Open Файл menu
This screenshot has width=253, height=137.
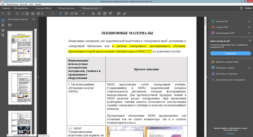tap(3, 4)
